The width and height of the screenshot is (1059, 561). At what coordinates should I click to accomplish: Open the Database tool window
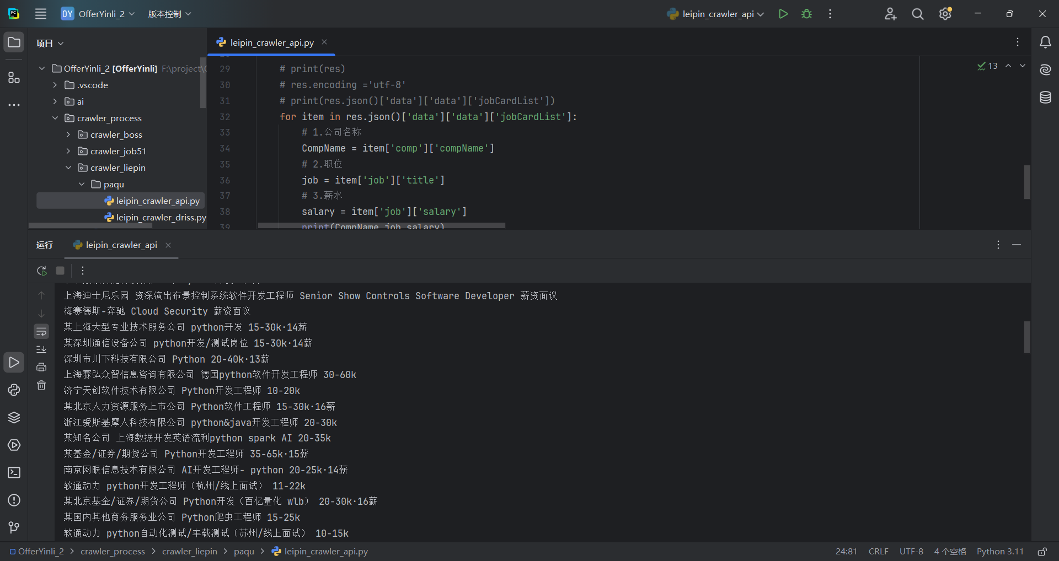1045,98
